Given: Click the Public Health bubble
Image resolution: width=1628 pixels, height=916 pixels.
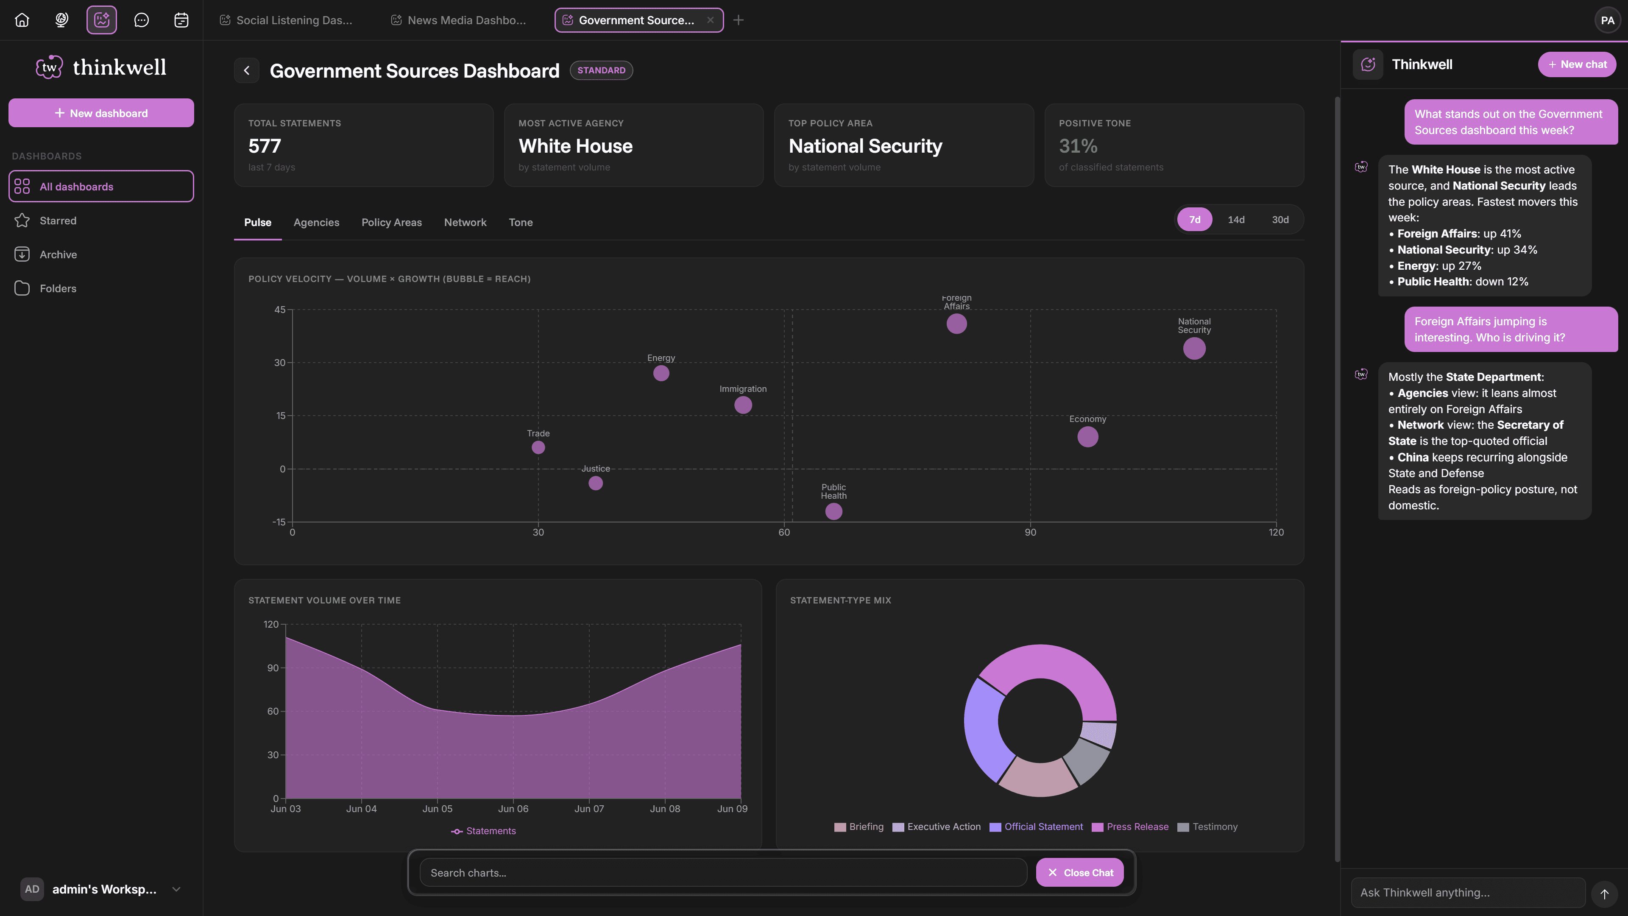Looking at the screenshot, I should coord(834,511).
